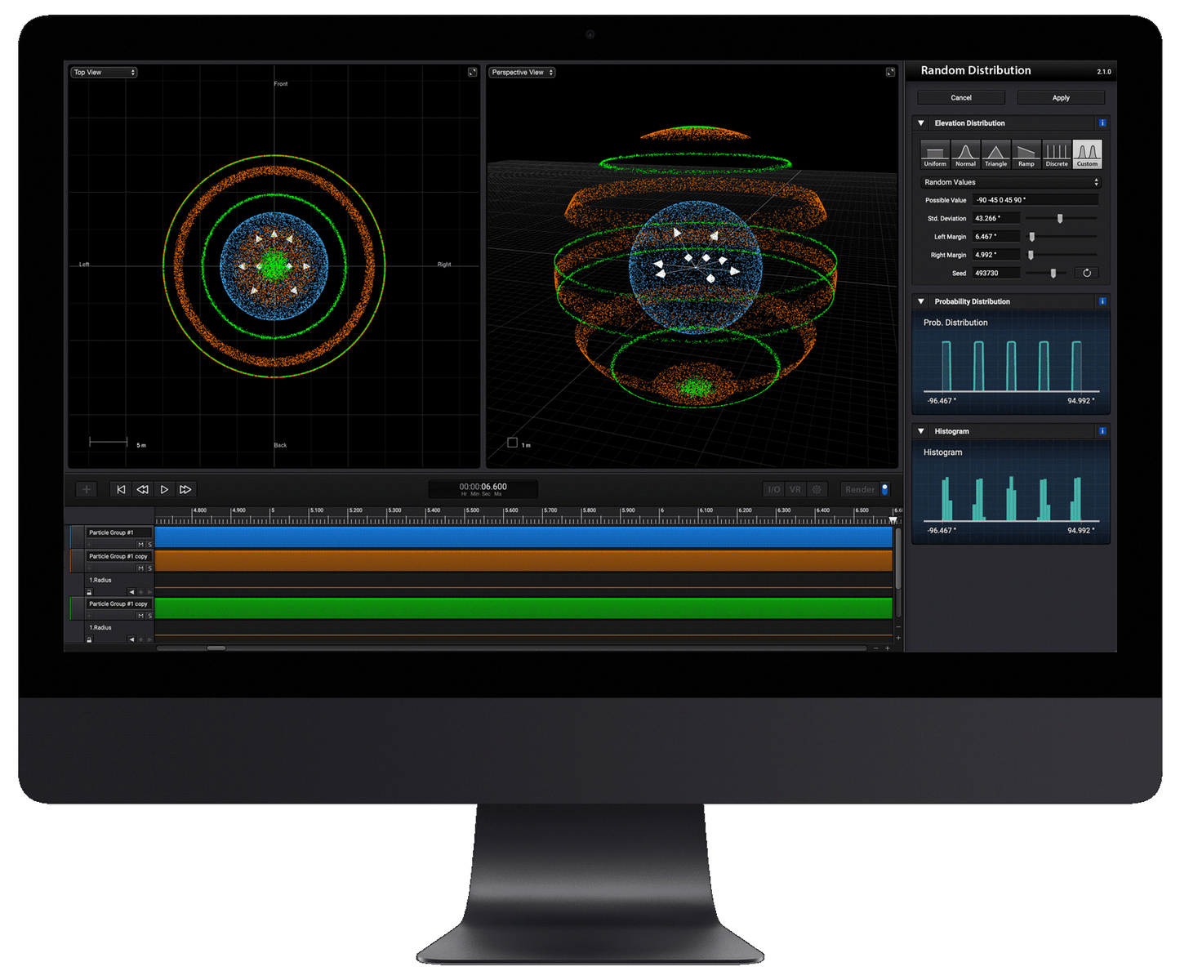The width and height of the screenshot is (1180, 980).
Task: Collapse the Histogram section
Action: pyautogui.click(x=921, y=431)
